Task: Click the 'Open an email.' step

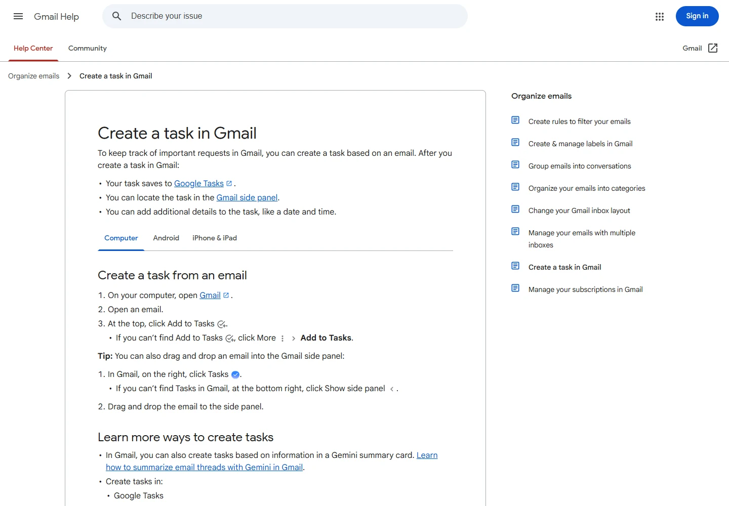Action: pyautogui.click(x=136, y=310)
